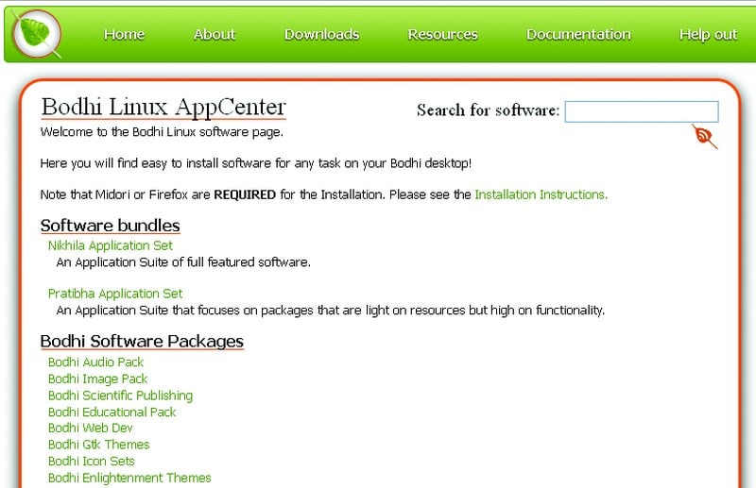Click the red leaf search icon

(x=704, y=136)
